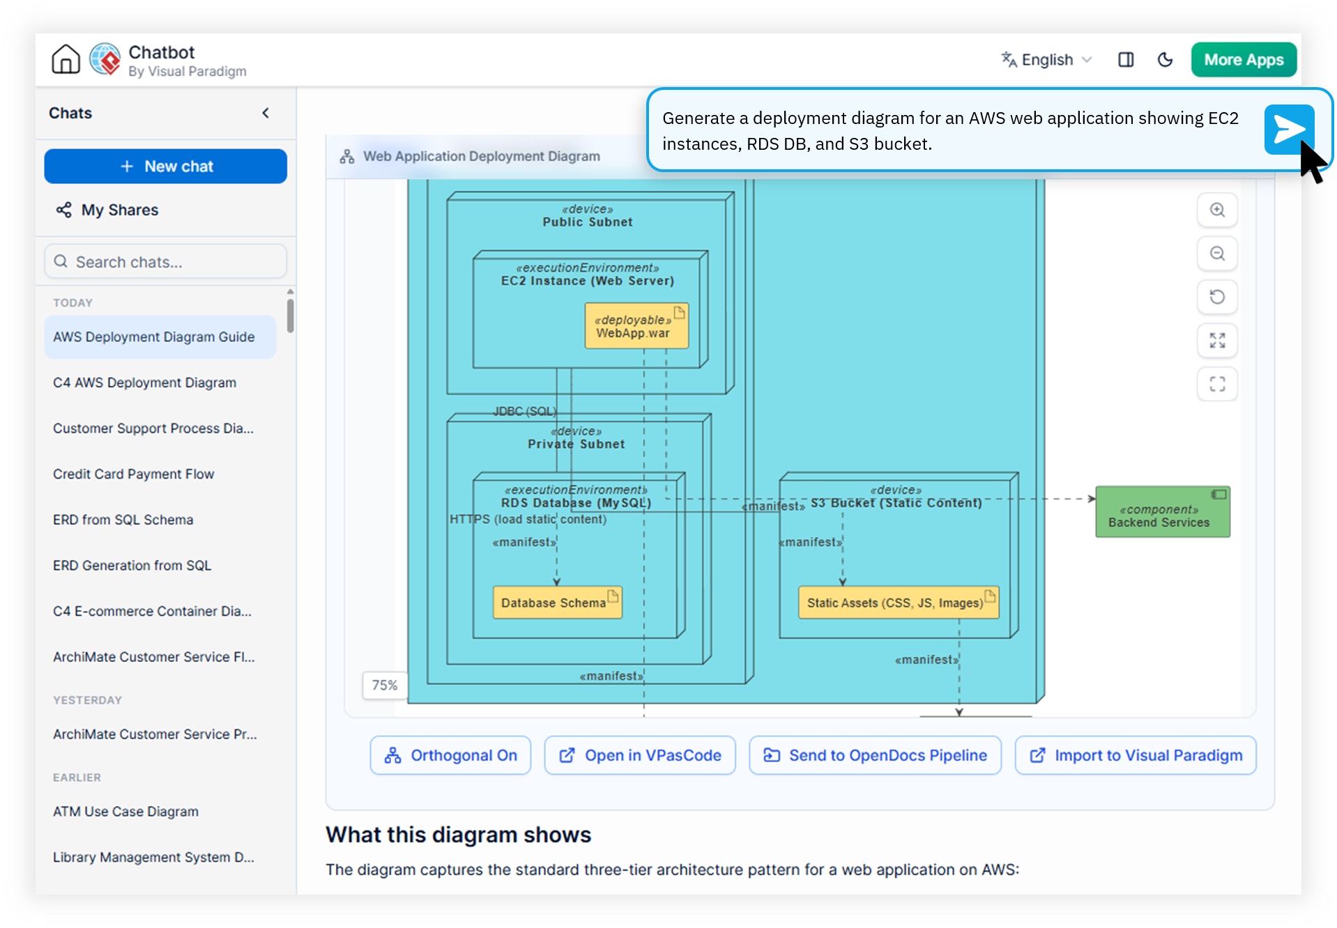Screen dimensions: 1337x928
Task: Click the translate icon beside English
Action: pyautogui.click(x=1009, y=60)
